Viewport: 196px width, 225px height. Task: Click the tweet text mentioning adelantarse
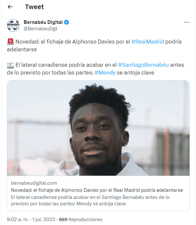[94, 45]
